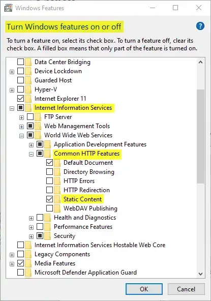
Task: Enable the Hyper-V checkbox
Action: point(20,89)
